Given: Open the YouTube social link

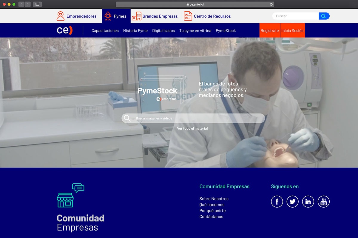Looking at the screenshot, I should [324, 202].
